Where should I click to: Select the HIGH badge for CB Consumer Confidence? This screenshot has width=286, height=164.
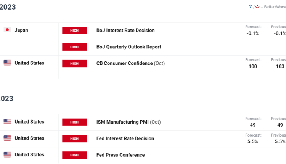pos(74,63)
